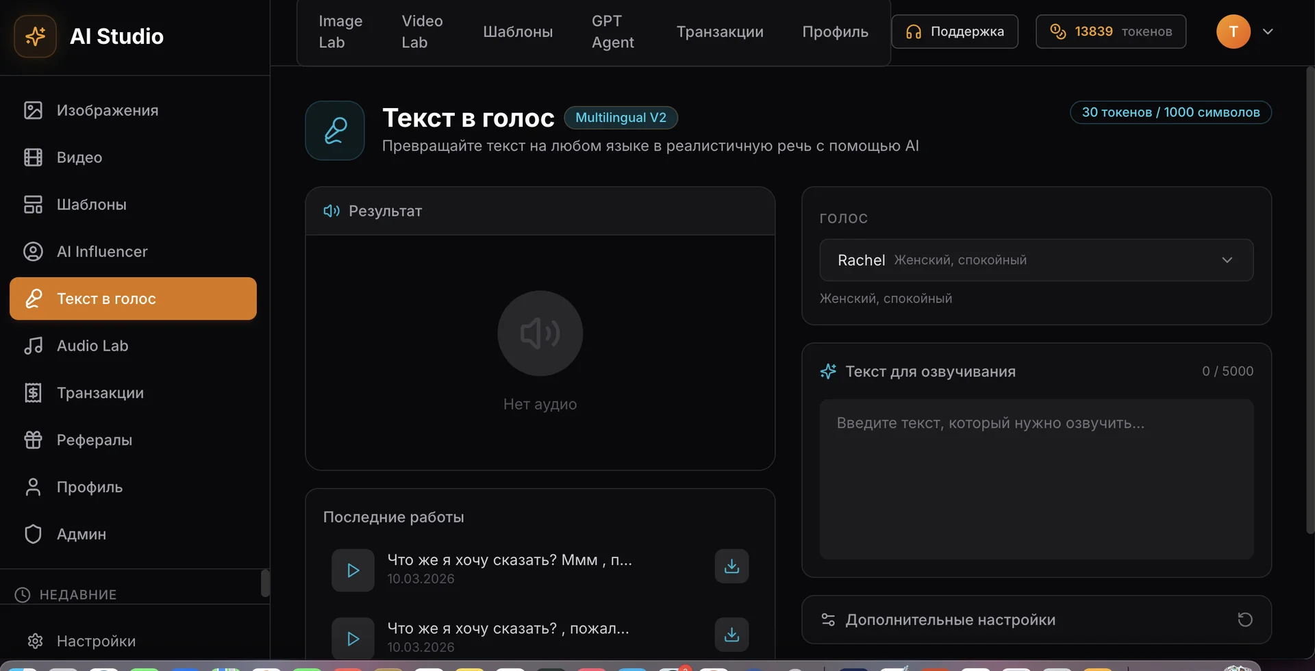The image size is (1315, 671).
Task: Click the AI Influencer person-circle icon
Action: (x=33, y=251)
